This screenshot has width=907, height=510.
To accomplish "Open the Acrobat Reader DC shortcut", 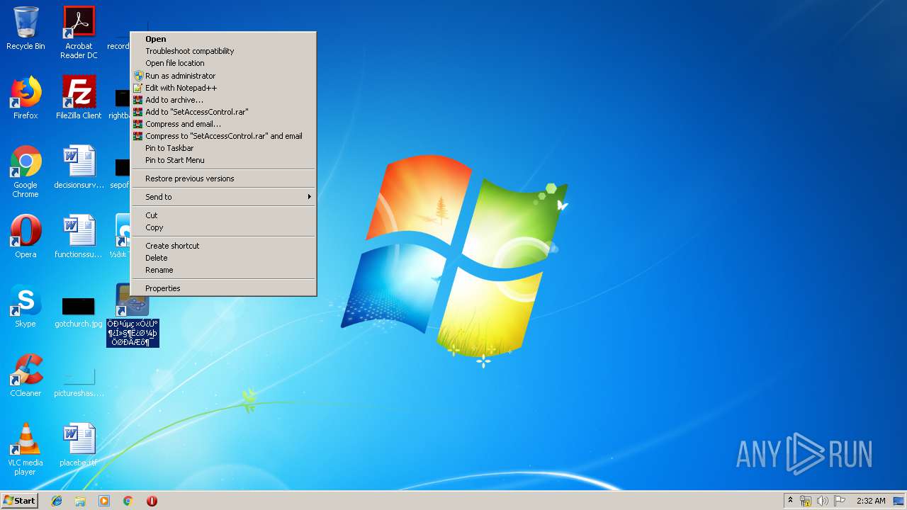I will pos(79,33).
